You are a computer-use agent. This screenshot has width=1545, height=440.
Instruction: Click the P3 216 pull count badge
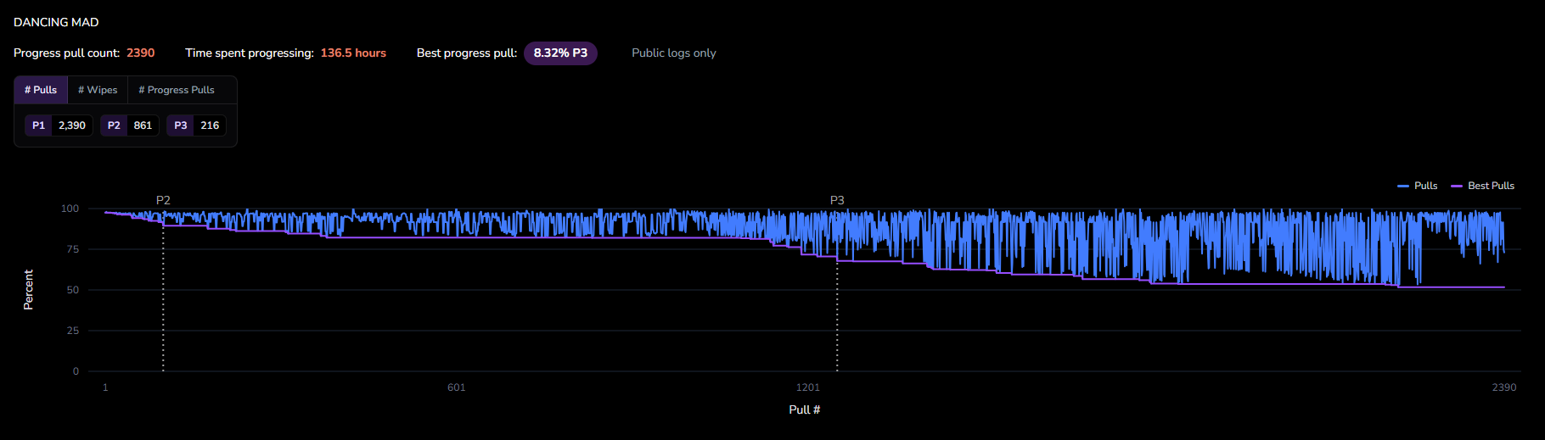(x=196, y=125)
